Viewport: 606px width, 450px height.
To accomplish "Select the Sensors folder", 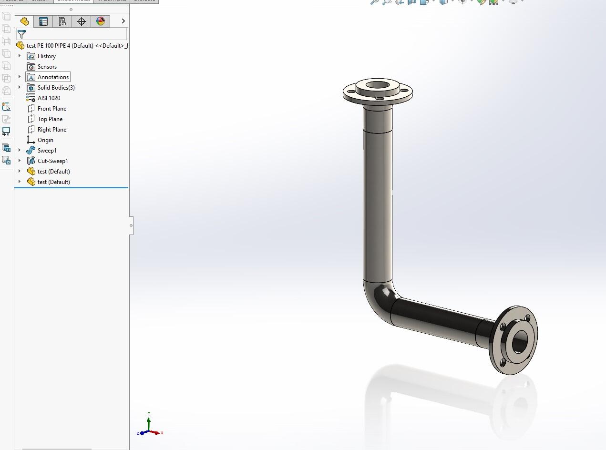I will tap(47, 67).
